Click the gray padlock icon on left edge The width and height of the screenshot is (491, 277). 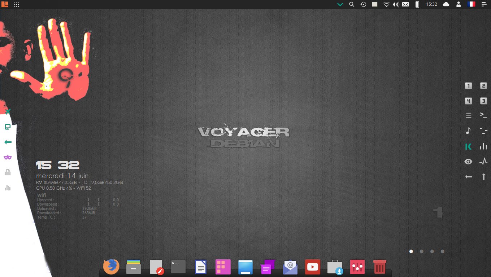8,172
